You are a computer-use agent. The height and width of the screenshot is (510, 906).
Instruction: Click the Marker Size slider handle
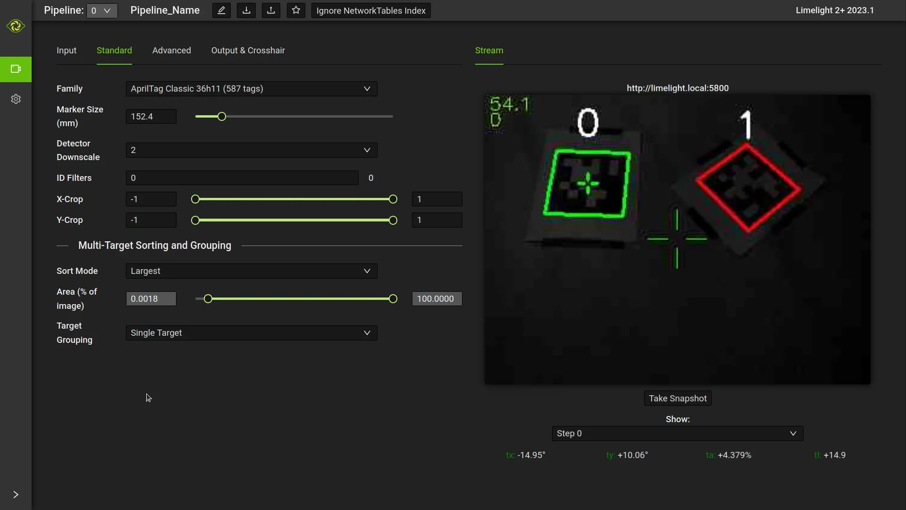pyautogui.click(x=222, y=117)
